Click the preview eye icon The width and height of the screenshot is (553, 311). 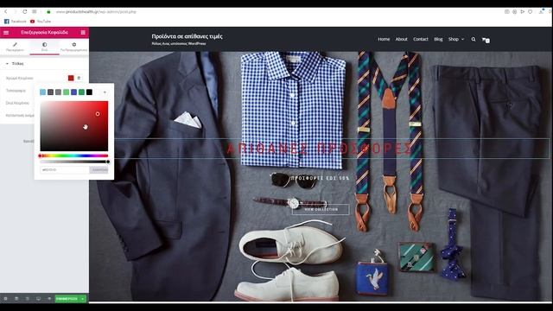point(49,299)
